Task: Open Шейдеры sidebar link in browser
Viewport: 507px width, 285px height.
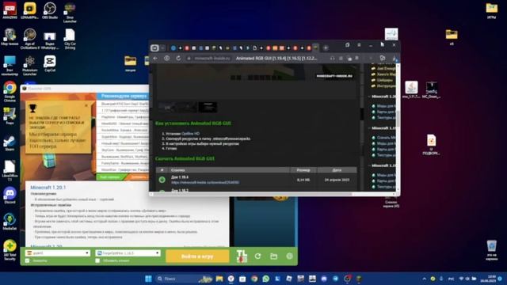Action: [x=385, y=80]
